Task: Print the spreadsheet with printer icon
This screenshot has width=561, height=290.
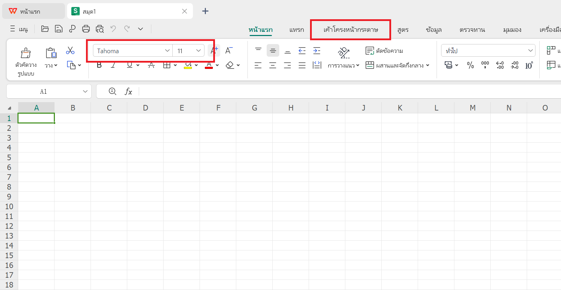Action: pyautogui.click(x=86, y=29)
